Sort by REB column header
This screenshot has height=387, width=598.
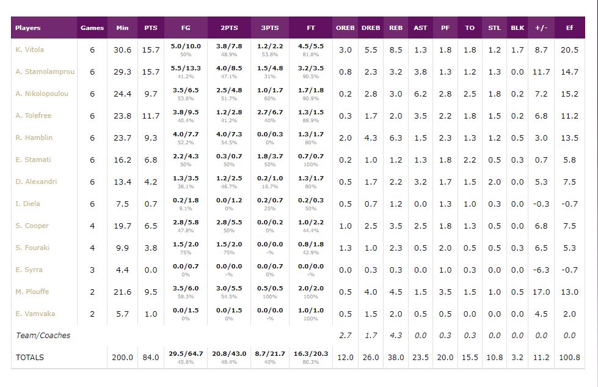[396, 28]
